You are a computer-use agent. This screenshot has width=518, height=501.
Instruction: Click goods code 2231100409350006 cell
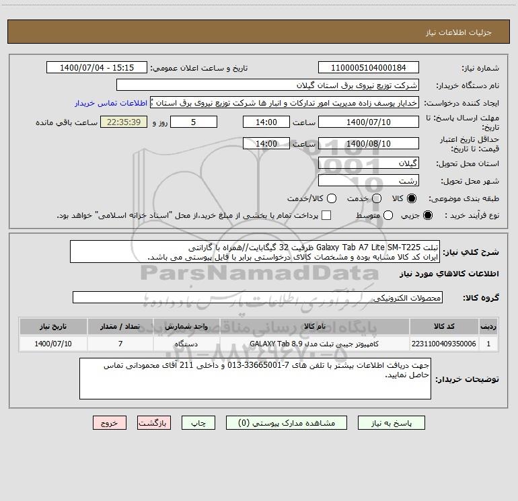click(444, 344)
